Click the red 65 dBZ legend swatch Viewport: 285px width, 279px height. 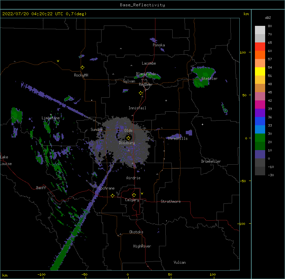[260, 47]
